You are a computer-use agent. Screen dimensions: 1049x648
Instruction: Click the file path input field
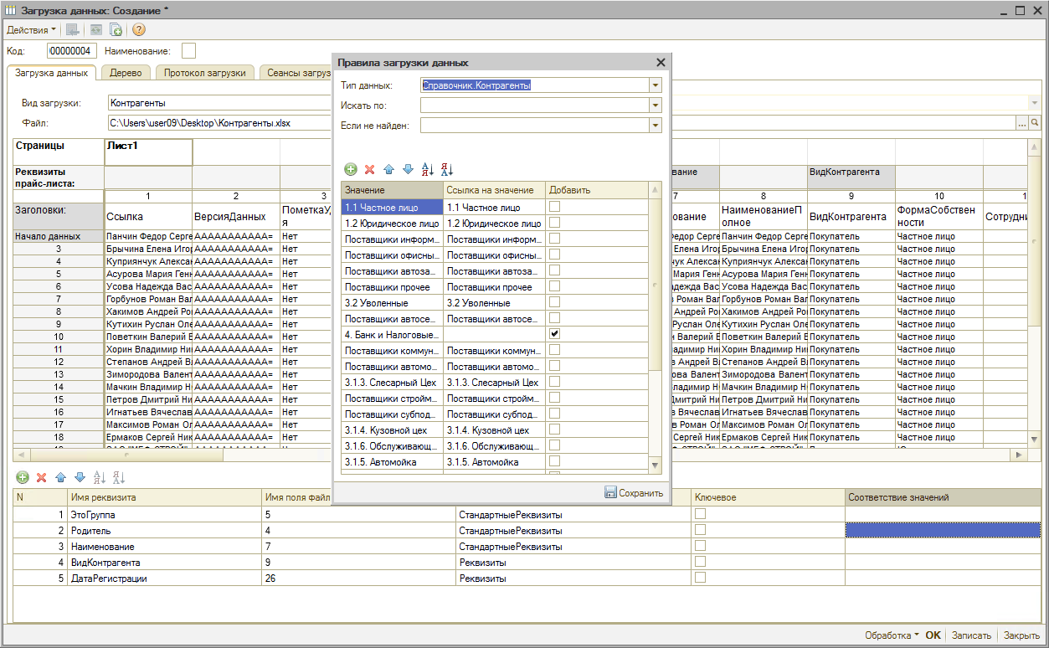click(218, 123)
